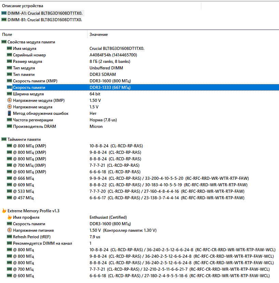Viewport: 279px width, 283px height.
Task: Select the DIMM-A1: Crucial BLT8G3D1608DT1TX0 device
Action: 45,13
